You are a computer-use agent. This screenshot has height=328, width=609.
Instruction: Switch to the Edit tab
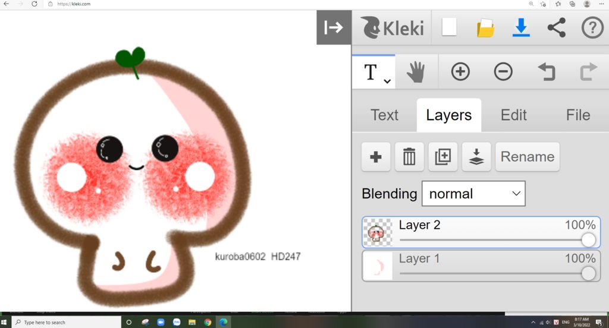[x=513, y=115]
